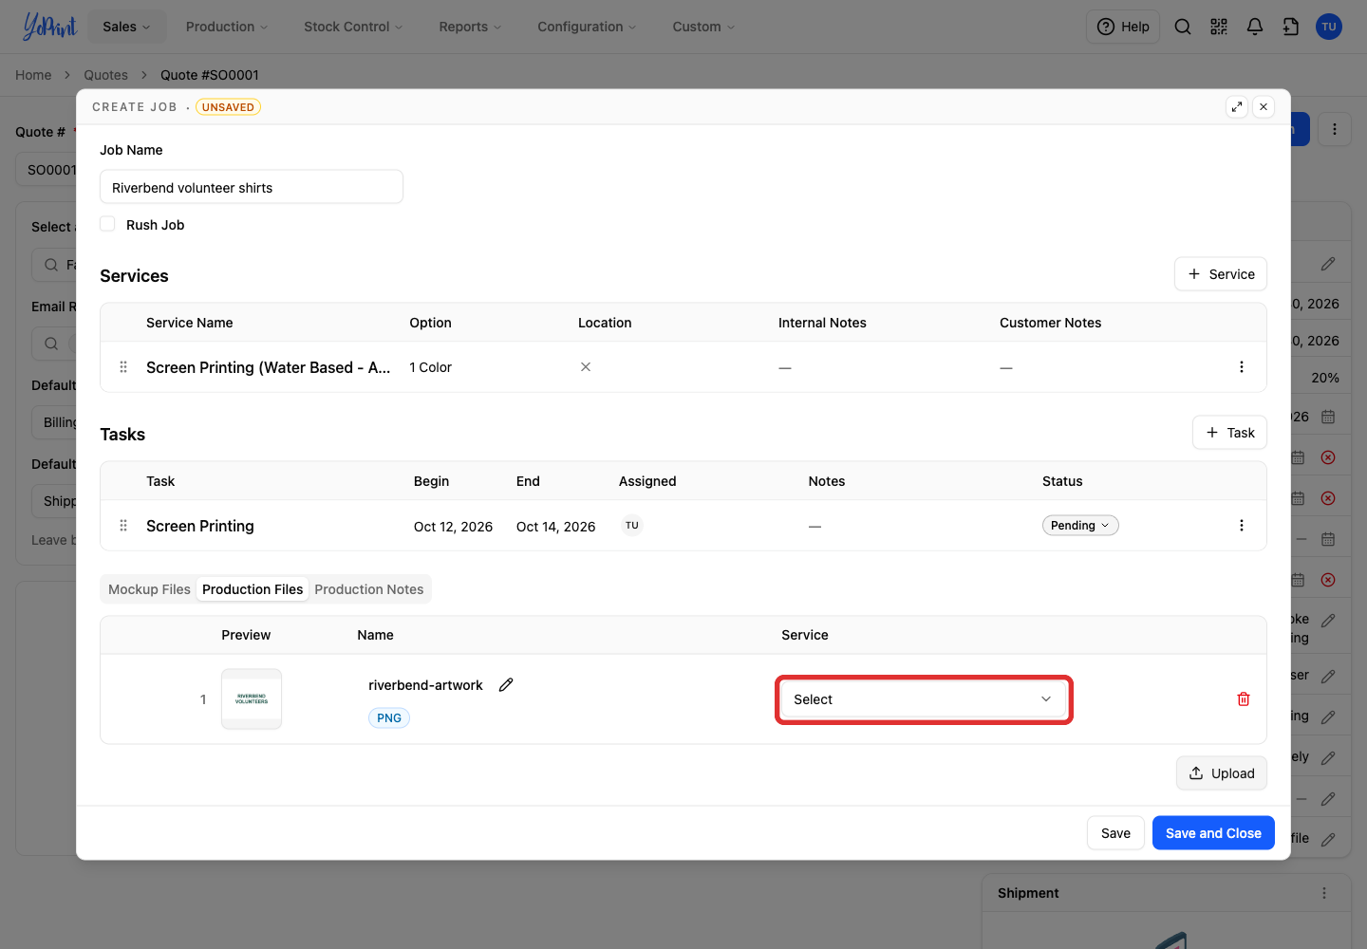
Task: Expand the Stock Control menu
Action: (353, 27)
